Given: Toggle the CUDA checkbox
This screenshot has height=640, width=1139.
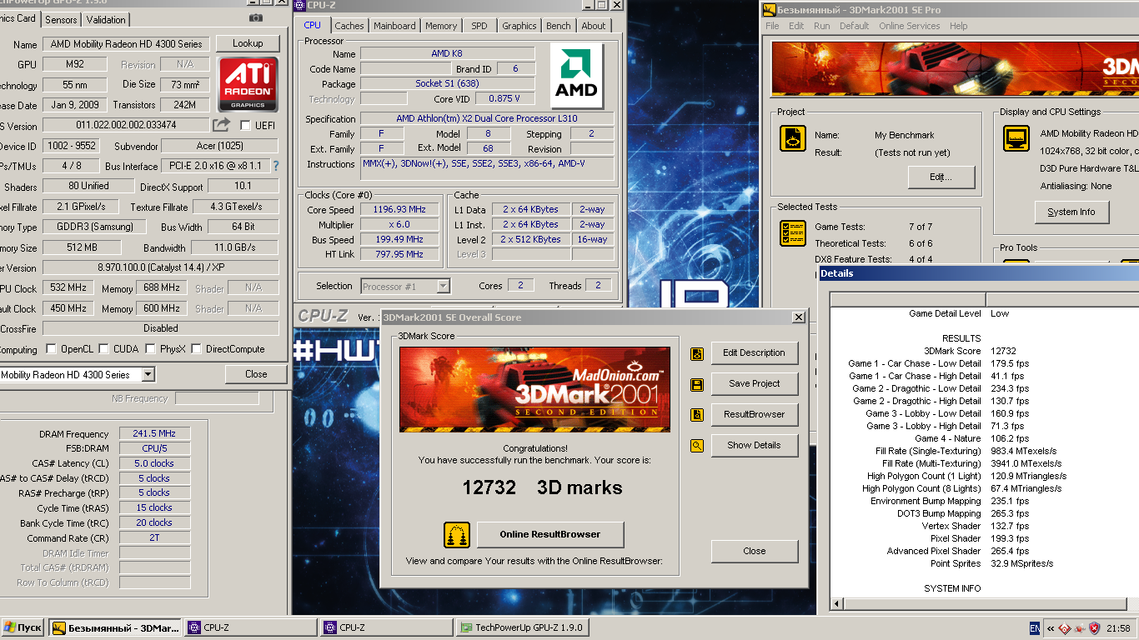Looking at the screenshot, I should [104, 349].
